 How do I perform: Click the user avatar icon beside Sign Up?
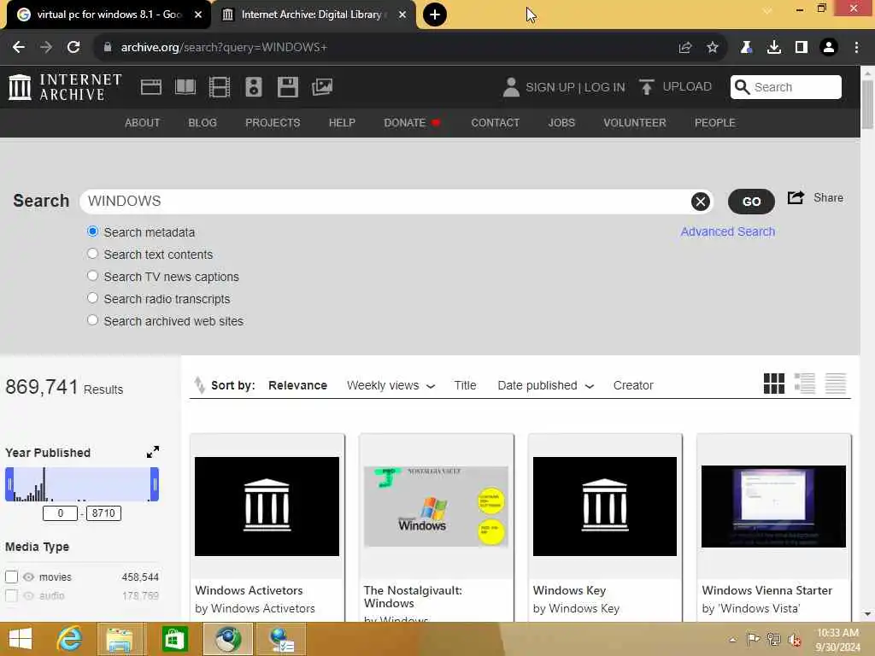[x=511, y=87]
